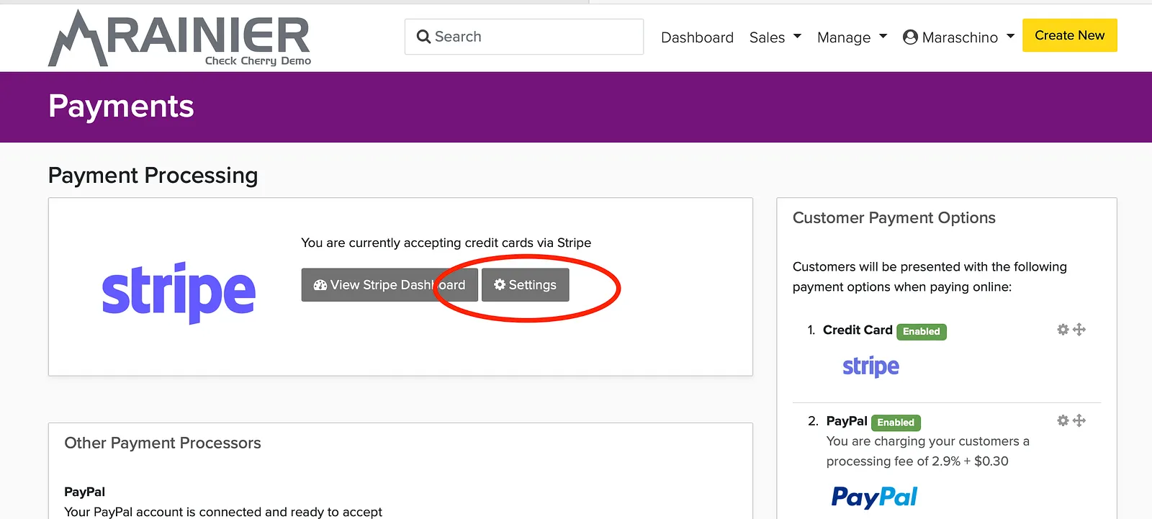The height and width of the screenshot is (519, 1152).
Task: Click the 'currently accepting credit cards via Stripe' text
Action: pos(446,243)
